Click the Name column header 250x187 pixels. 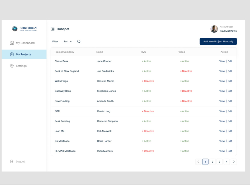pyautogui.click(x=100, y=52)
